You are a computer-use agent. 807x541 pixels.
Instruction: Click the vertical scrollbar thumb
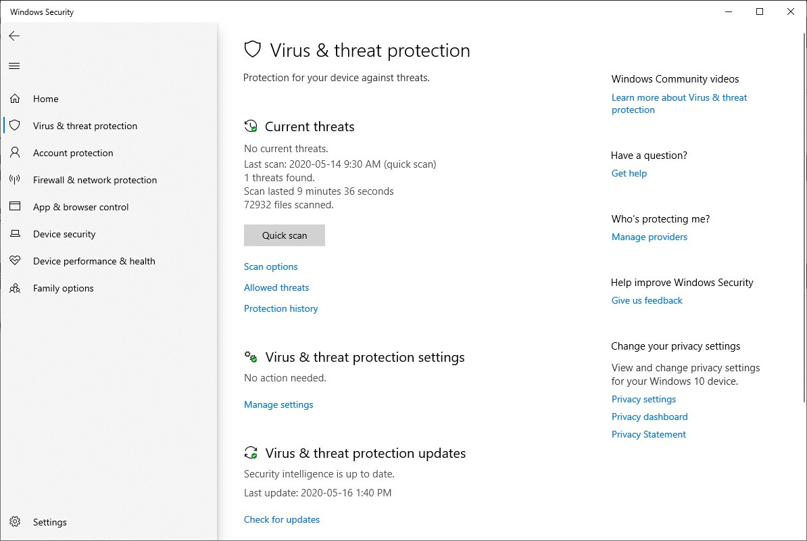click(804, 217)
